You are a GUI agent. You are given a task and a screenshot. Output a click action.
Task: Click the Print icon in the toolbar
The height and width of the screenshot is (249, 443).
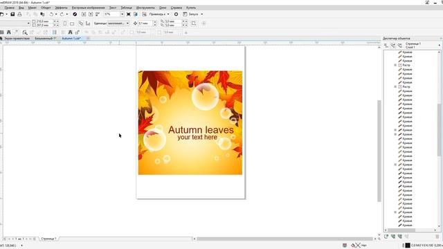coord(19,14)
